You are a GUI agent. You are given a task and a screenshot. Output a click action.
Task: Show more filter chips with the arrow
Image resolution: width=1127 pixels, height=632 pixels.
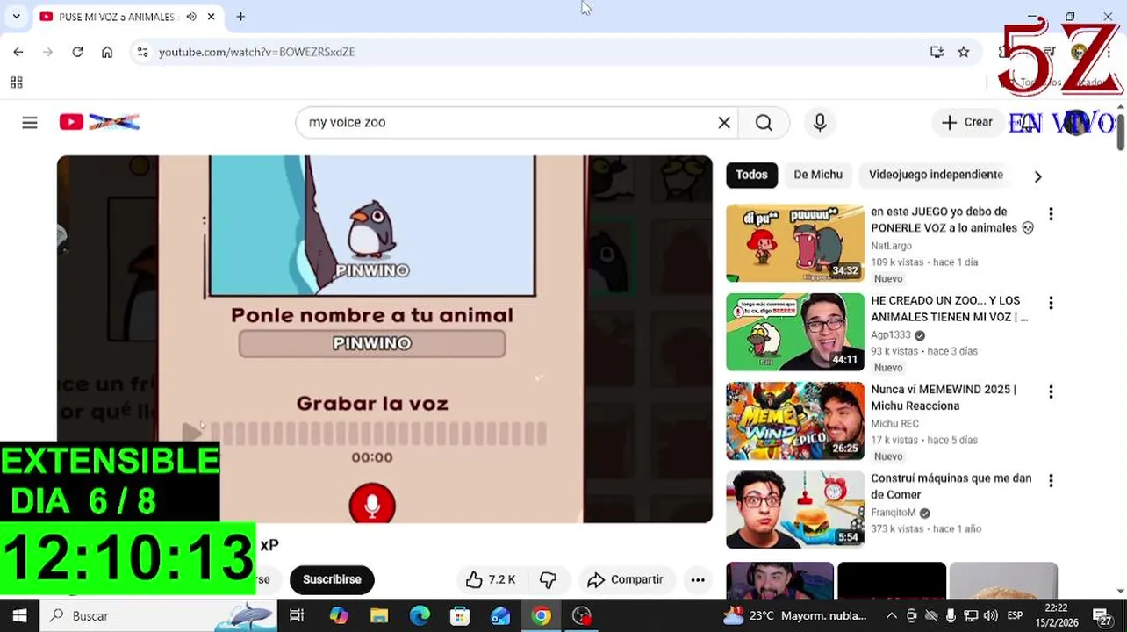pyautogui.click(x=1037, y=176)
